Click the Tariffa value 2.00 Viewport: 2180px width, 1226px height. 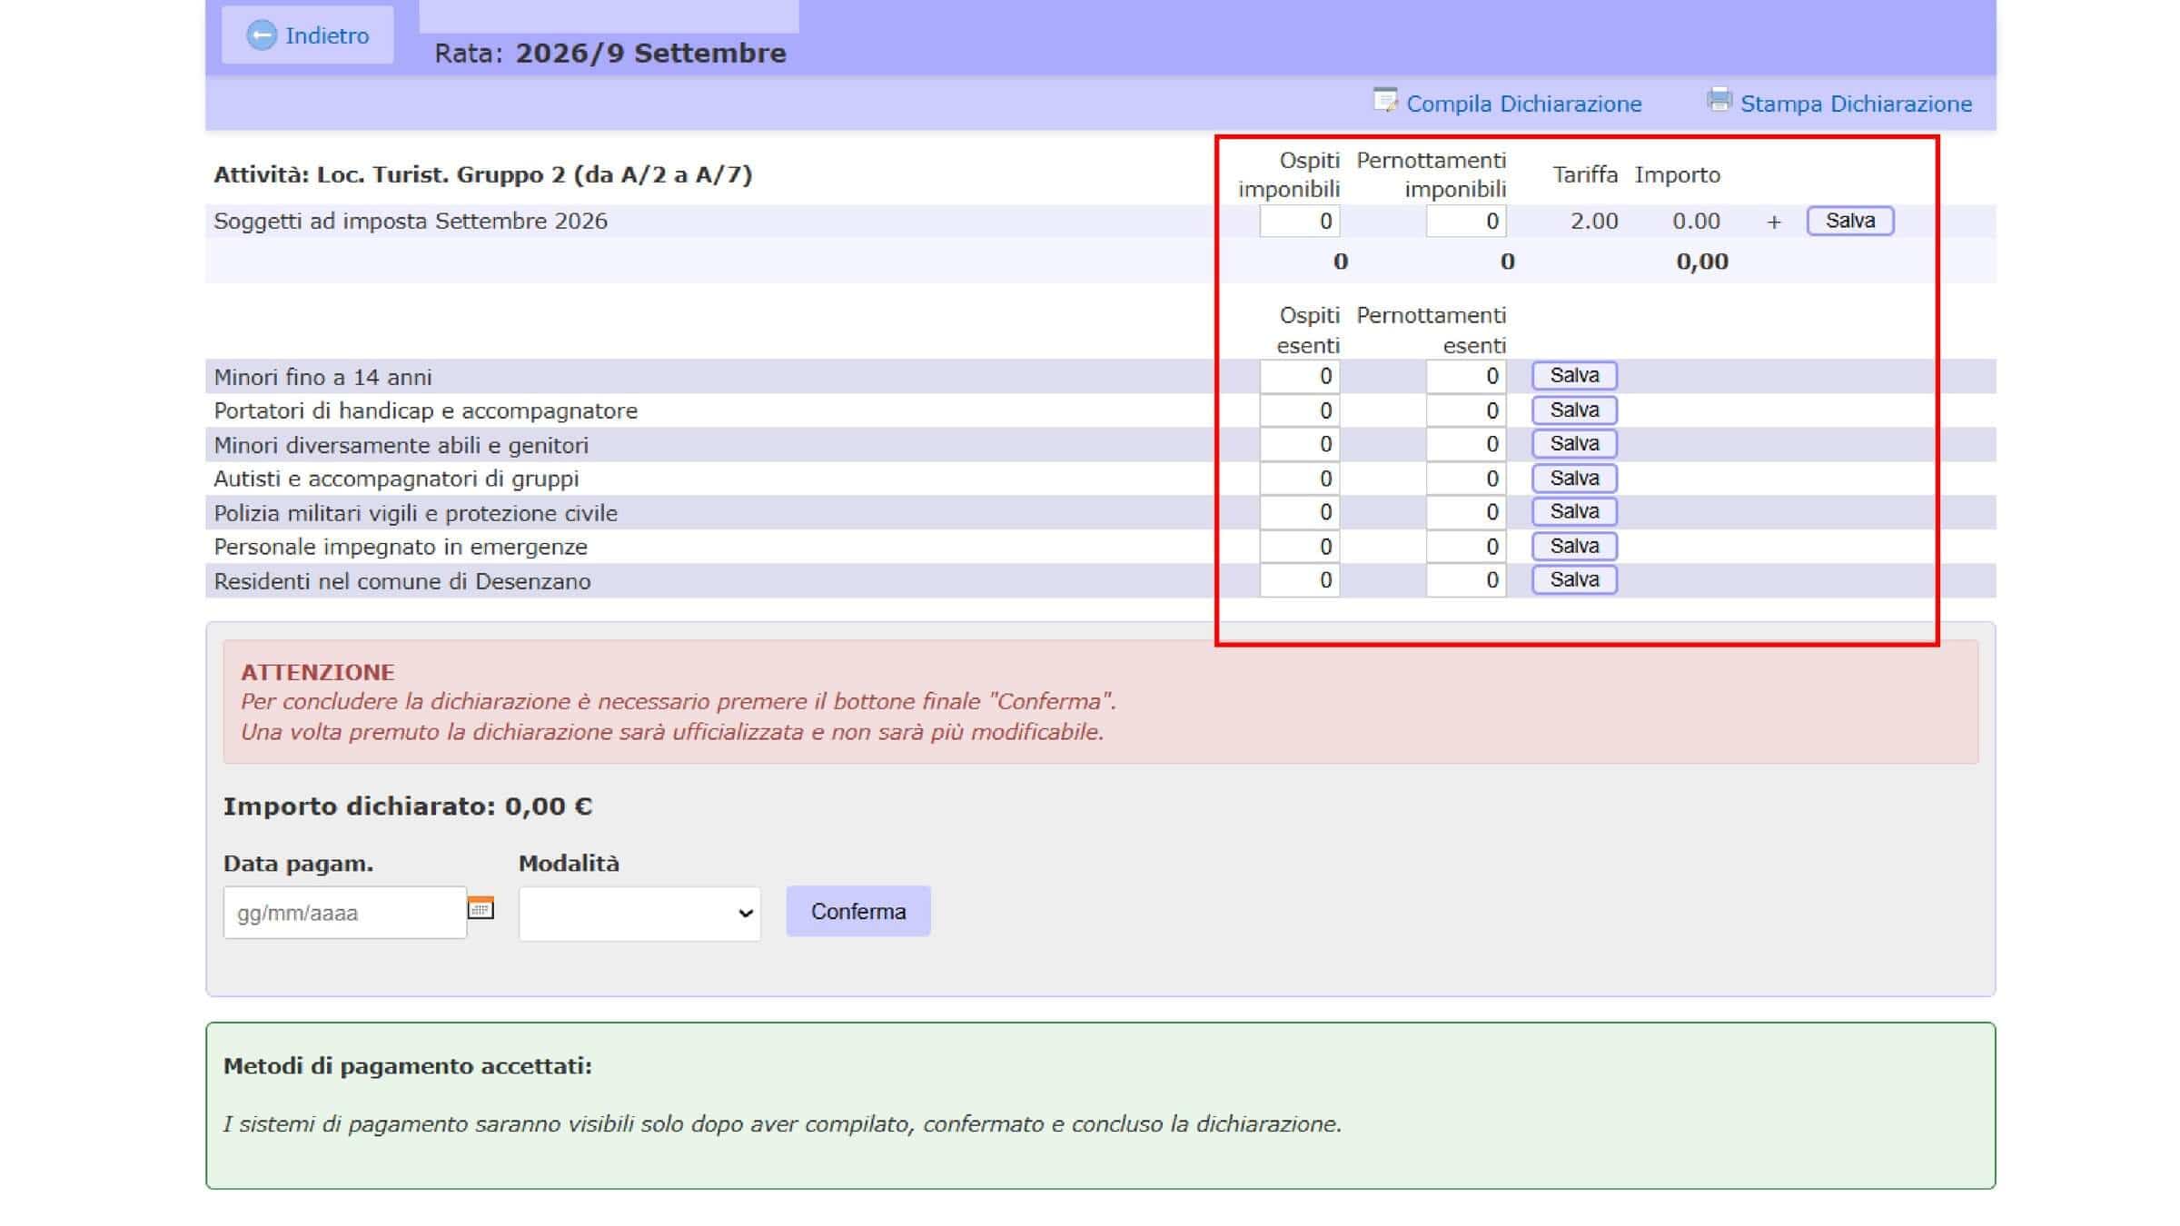point(1594,221)
